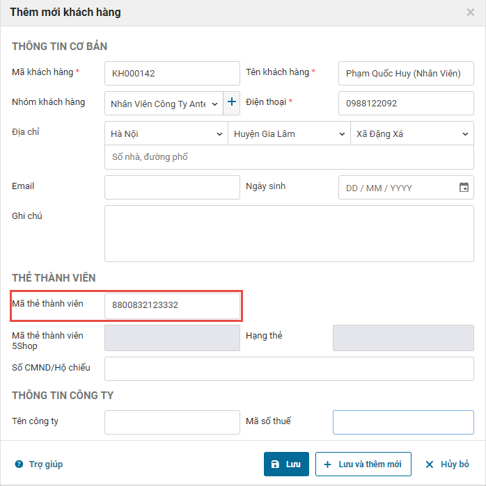Expand the Nhóm khách hàng dropdown

(164, 104)
